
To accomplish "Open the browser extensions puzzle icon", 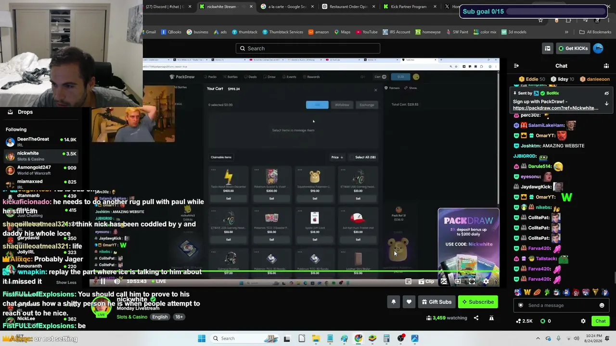I will coord(568,20).
